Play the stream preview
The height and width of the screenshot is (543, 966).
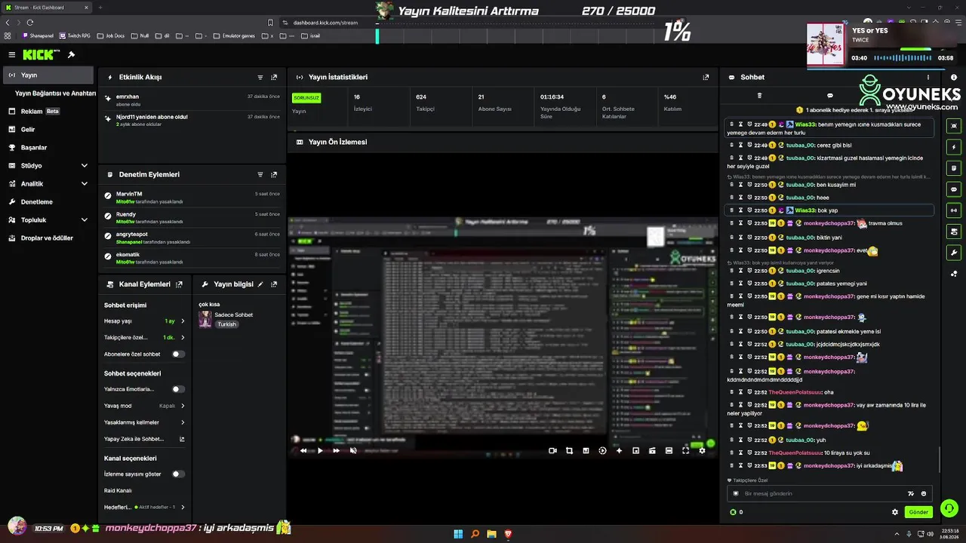tap(320, 450)
